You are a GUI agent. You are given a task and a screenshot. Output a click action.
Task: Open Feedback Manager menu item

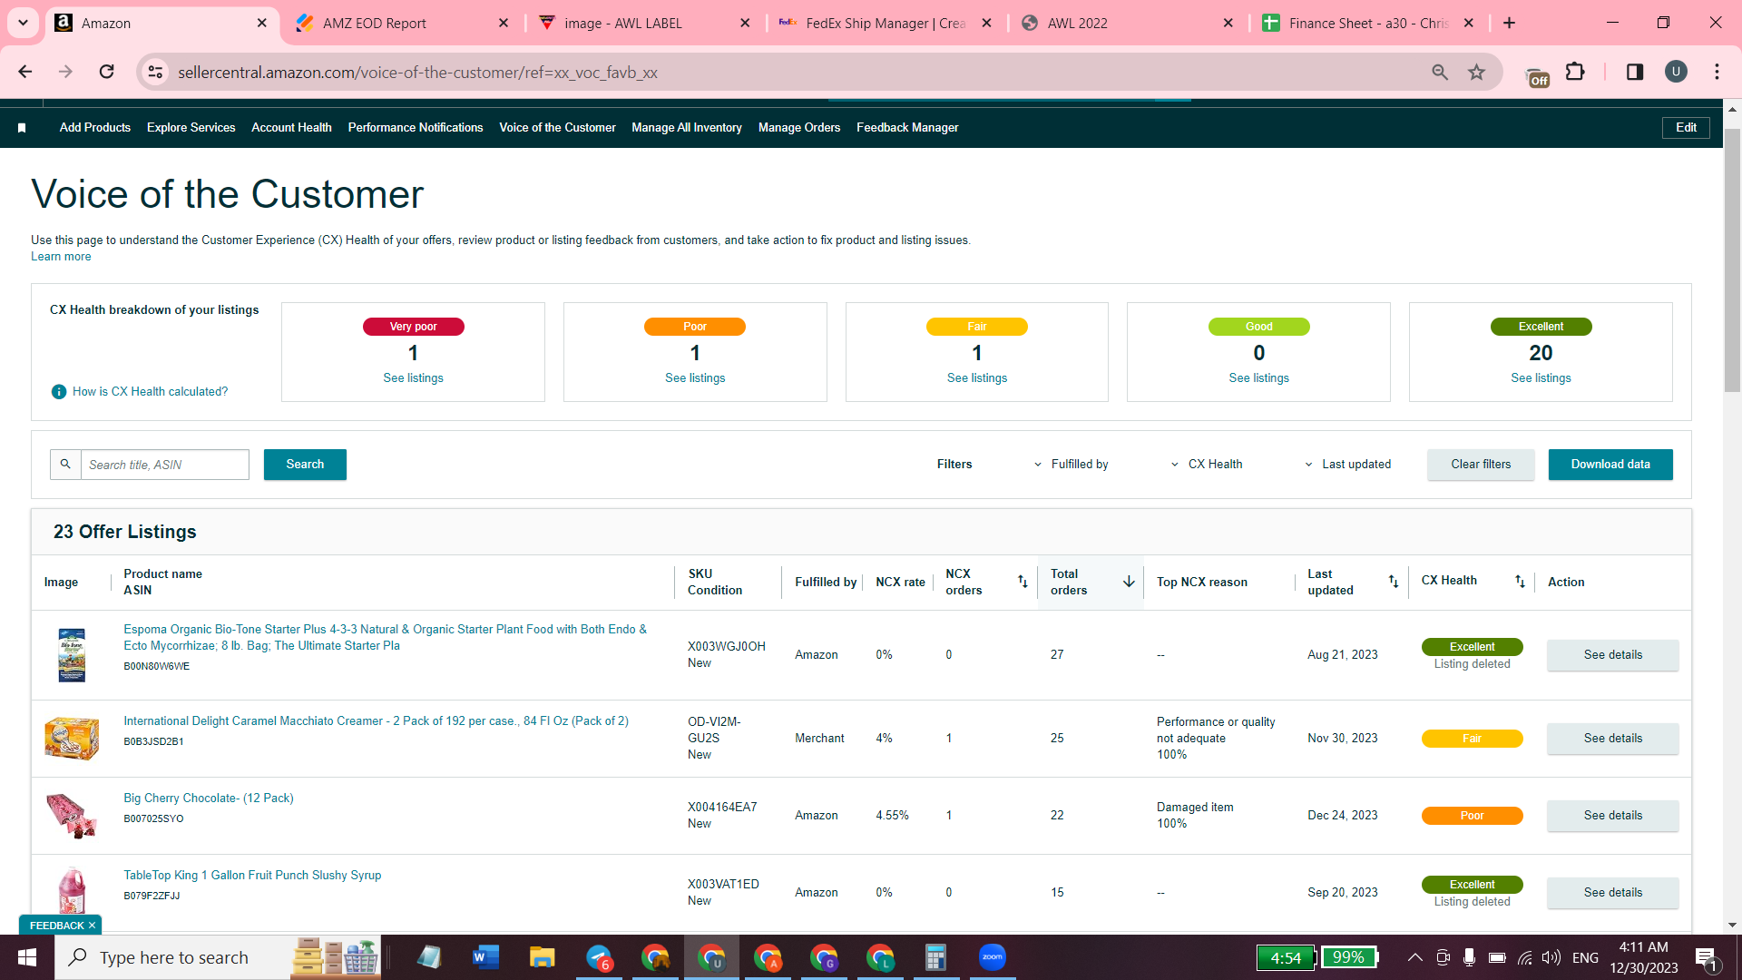point(907,128)
